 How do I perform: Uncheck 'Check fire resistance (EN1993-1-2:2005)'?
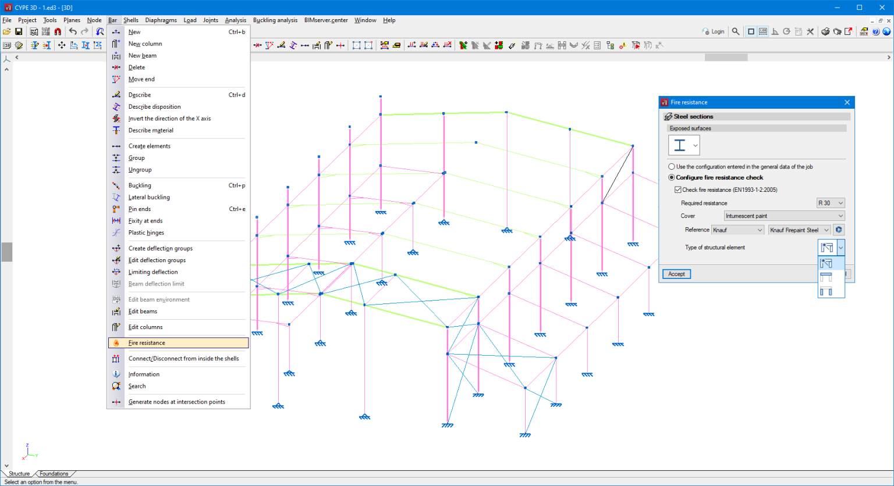(677, 190)
